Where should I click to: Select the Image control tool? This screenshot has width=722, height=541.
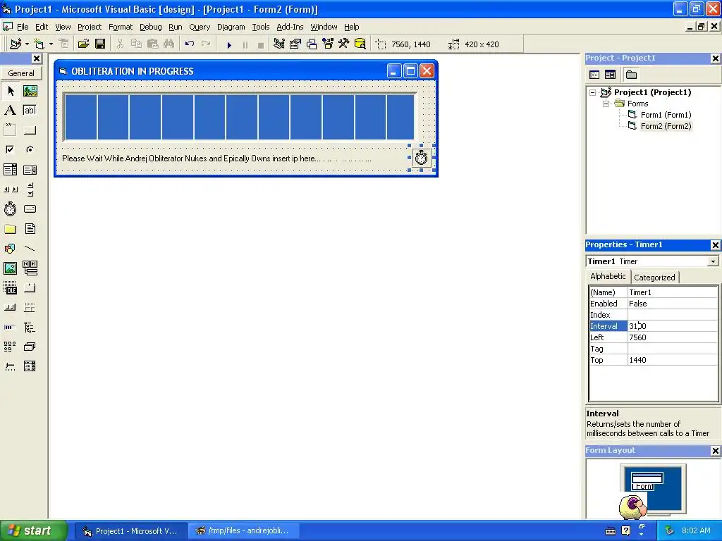[10, 268]
